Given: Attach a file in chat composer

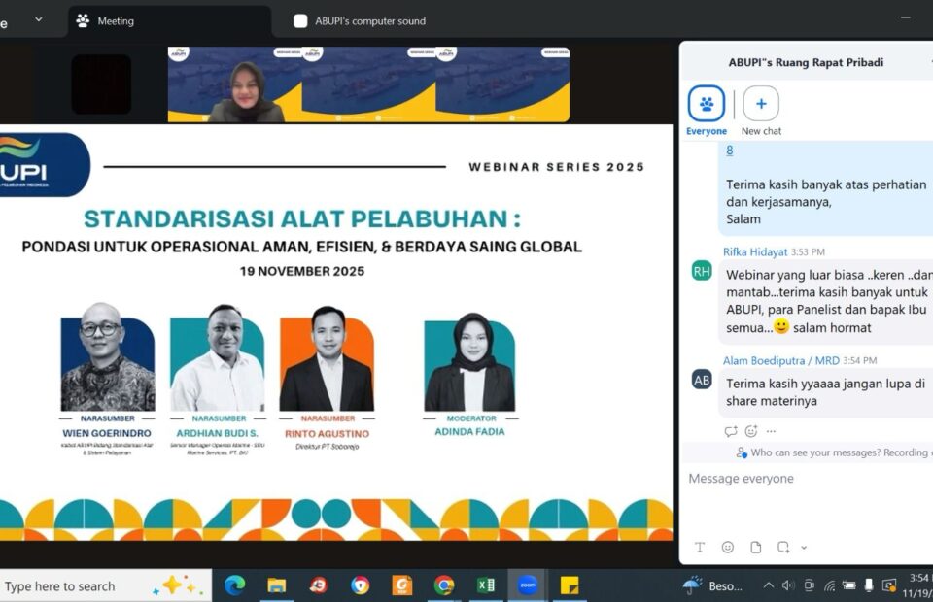Looking at the screenshot, I should pos(756,548).
